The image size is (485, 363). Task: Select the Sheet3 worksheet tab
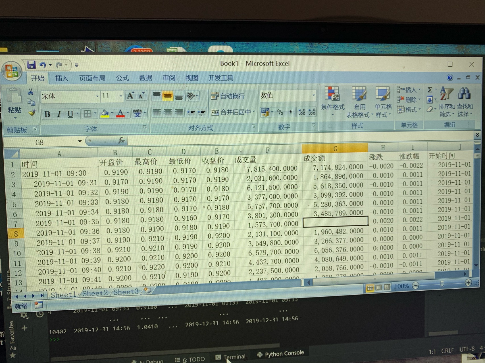[x=126, y=292]
